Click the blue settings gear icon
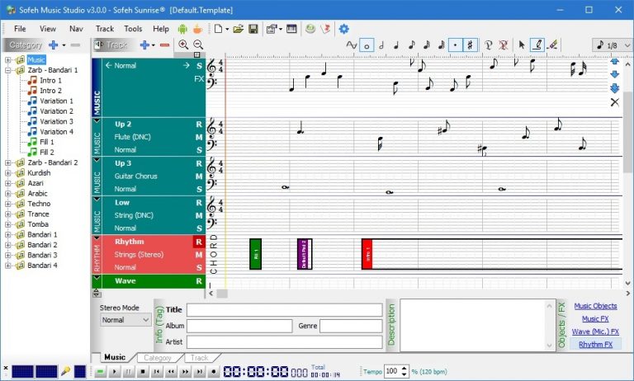Image resolution: width=634 pixels, height=381 pixels. point(343,29)
